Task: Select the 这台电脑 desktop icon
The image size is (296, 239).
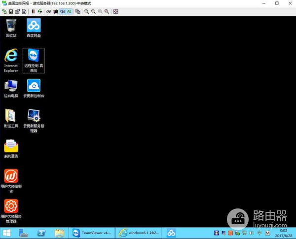Action: click(11, 86)
